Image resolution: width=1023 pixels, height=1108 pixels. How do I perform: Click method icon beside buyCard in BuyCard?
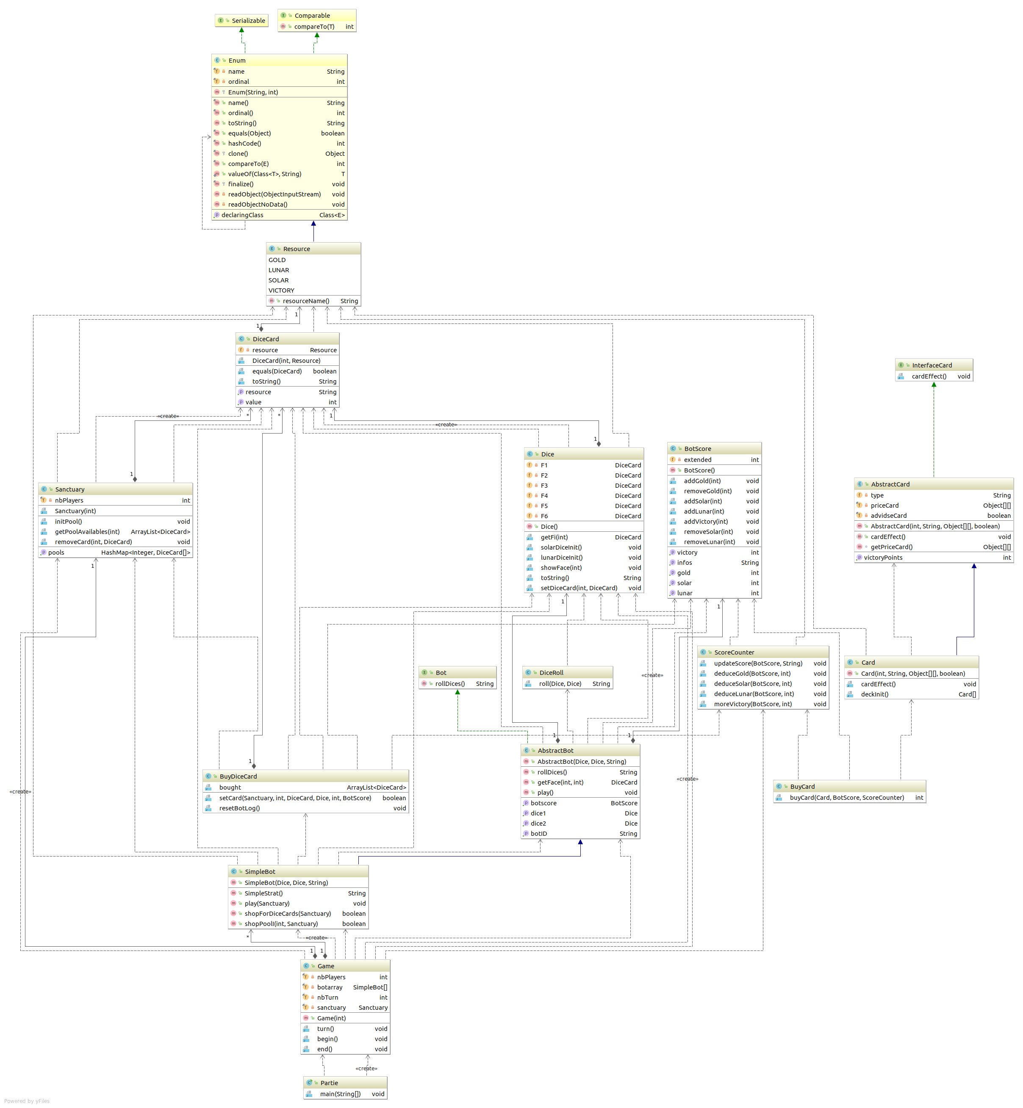pos(779,797)
